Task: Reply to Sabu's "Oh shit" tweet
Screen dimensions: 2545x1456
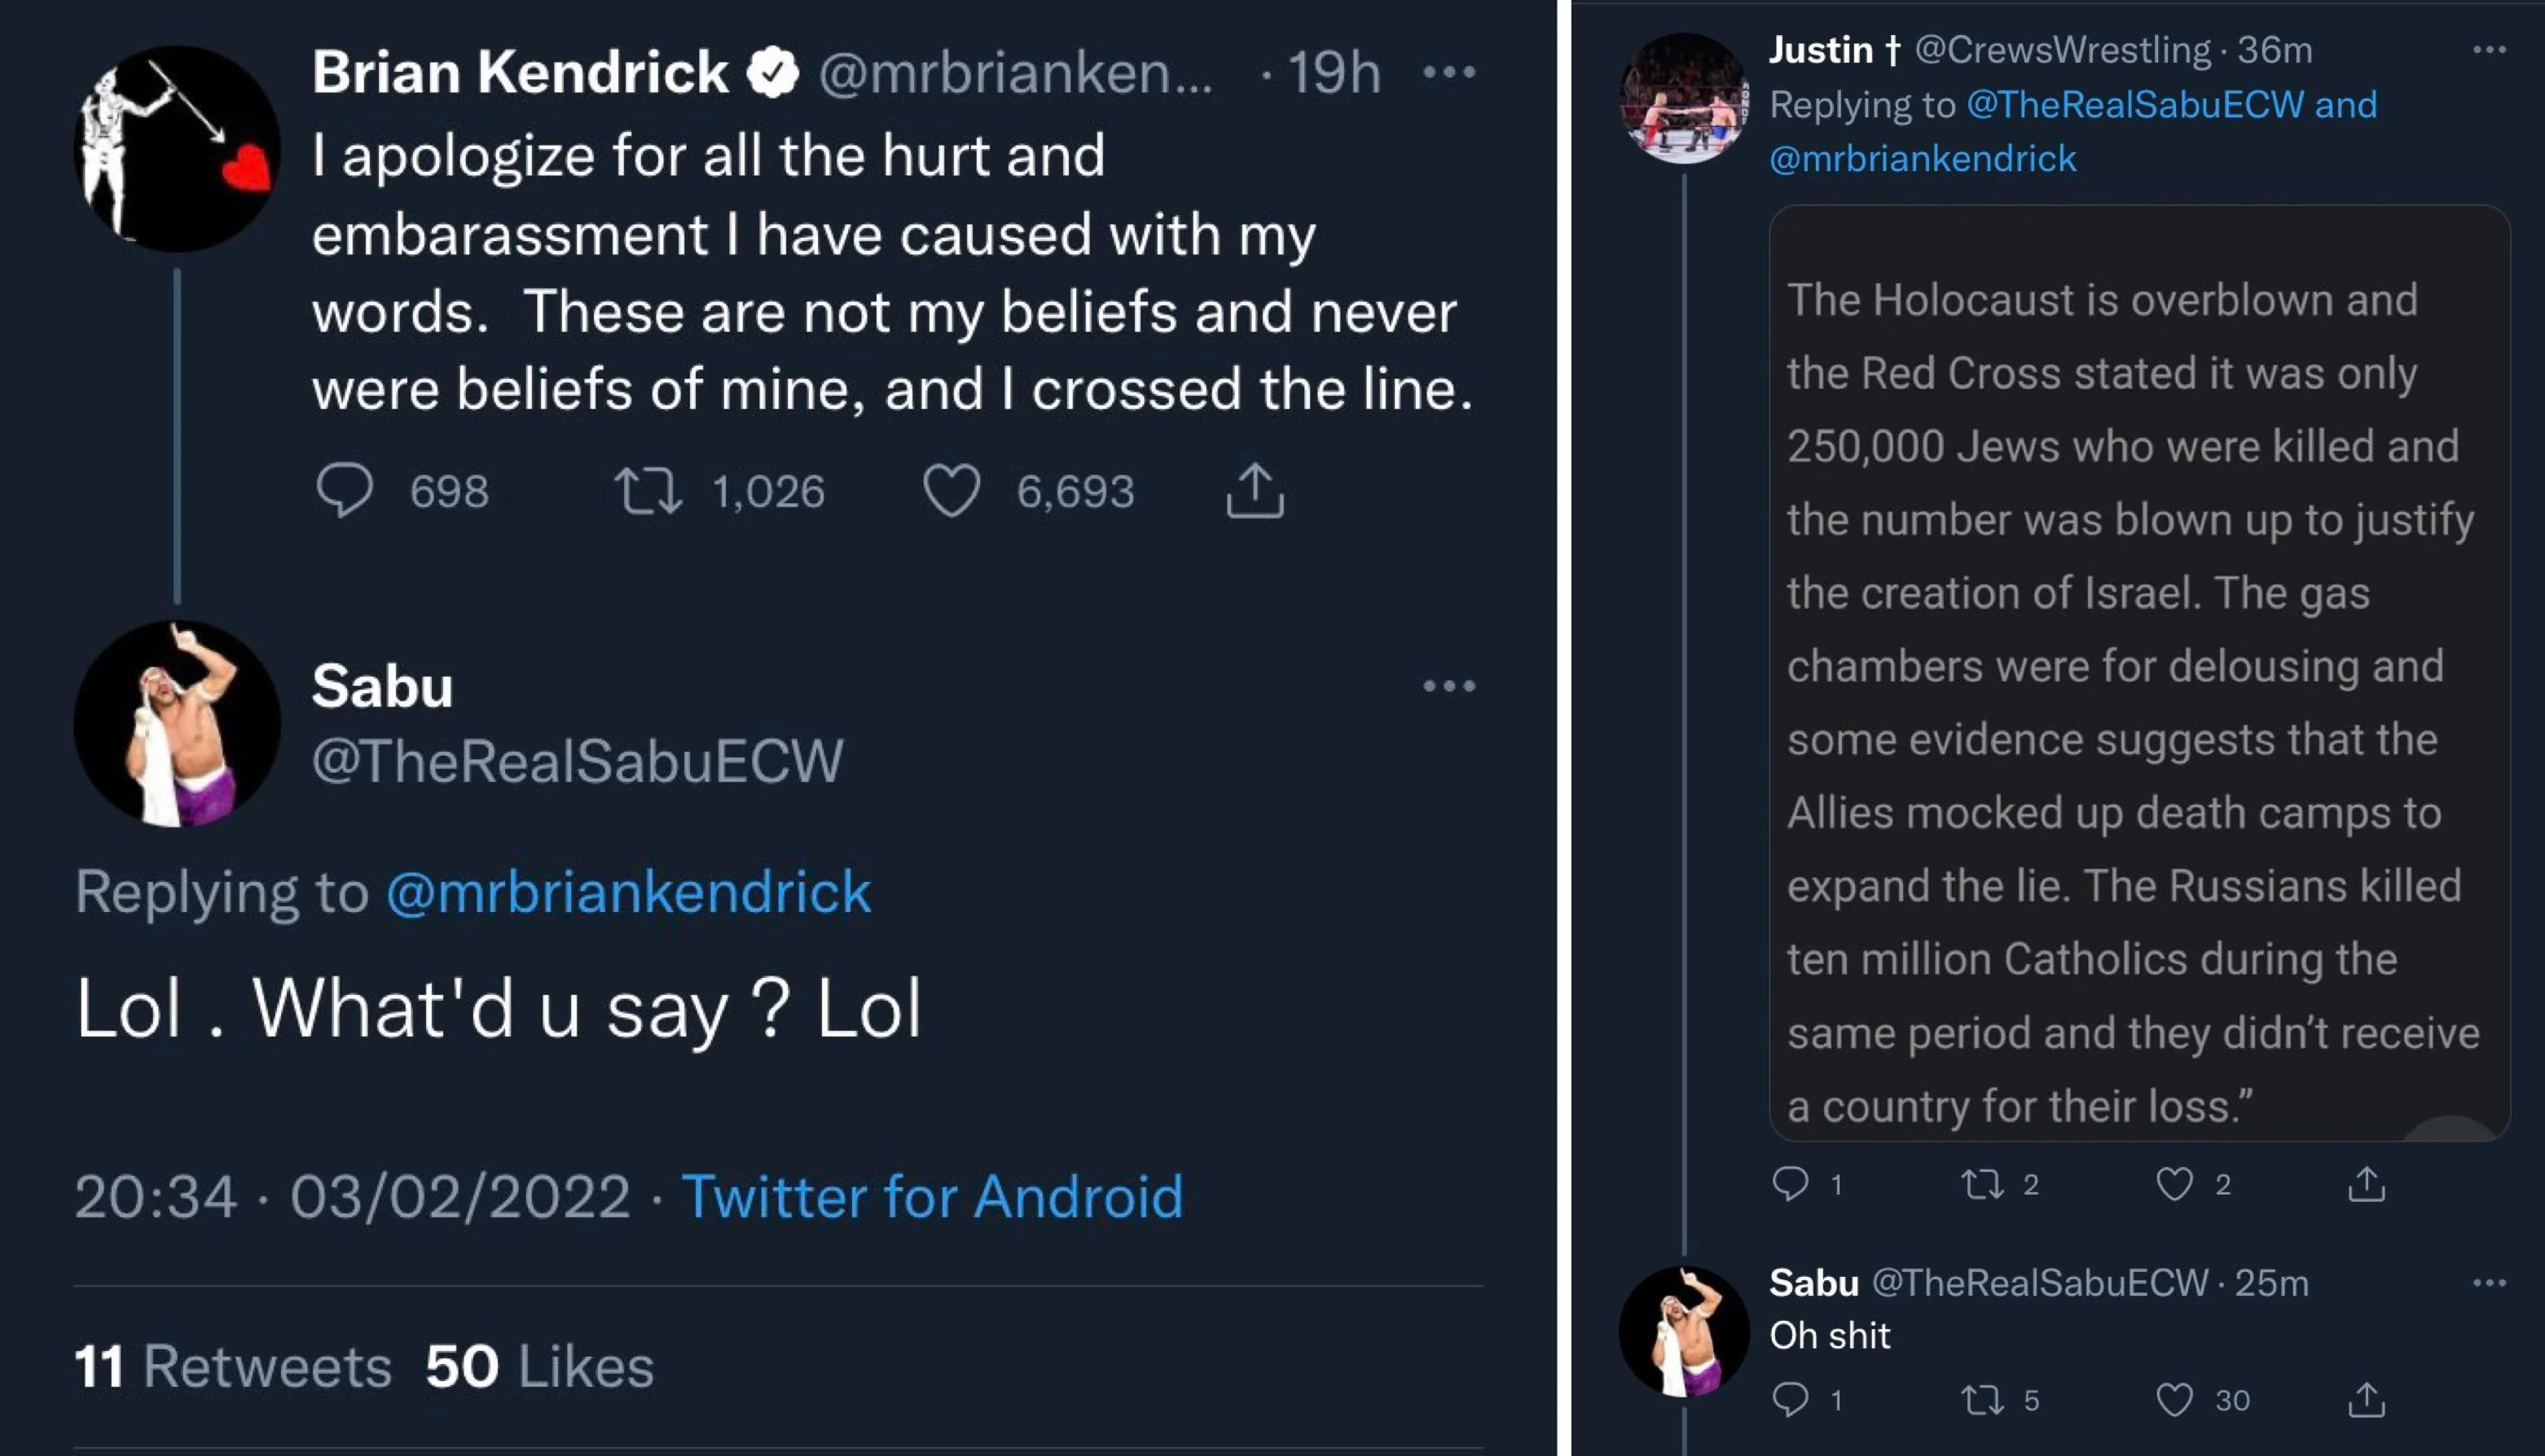Action: [x=1790, y=1399]
